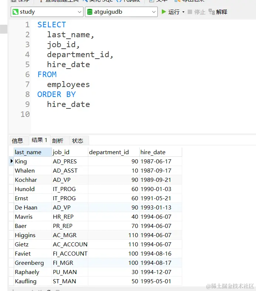Click the 1991-05-21 hire date cell
The image size is (256, 291).
(x=161, y=198)
